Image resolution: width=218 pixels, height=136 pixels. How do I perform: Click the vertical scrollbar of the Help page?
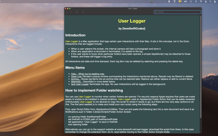pyautogui.click(x=201, y=67)
